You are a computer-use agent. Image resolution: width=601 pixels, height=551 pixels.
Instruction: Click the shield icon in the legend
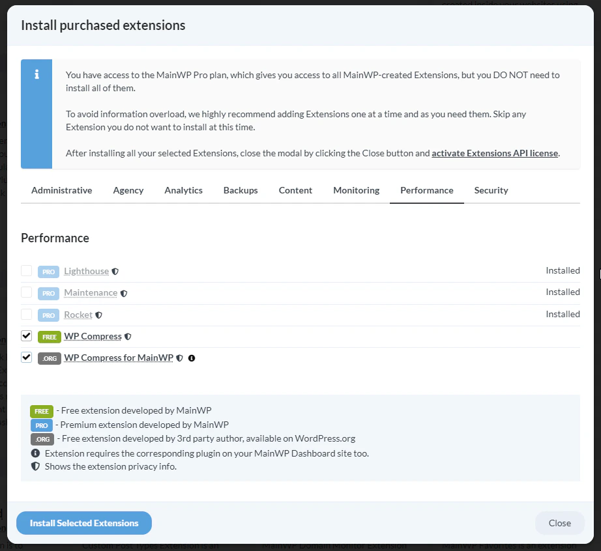[35, 466]
